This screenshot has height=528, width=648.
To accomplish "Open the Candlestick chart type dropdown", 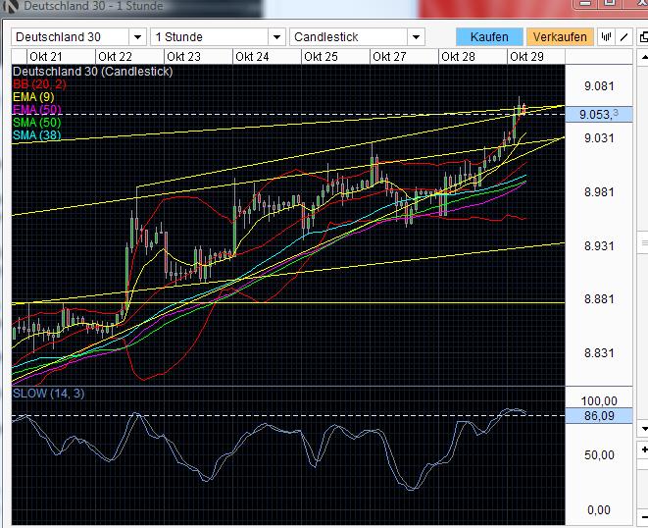I will [416, 37].
